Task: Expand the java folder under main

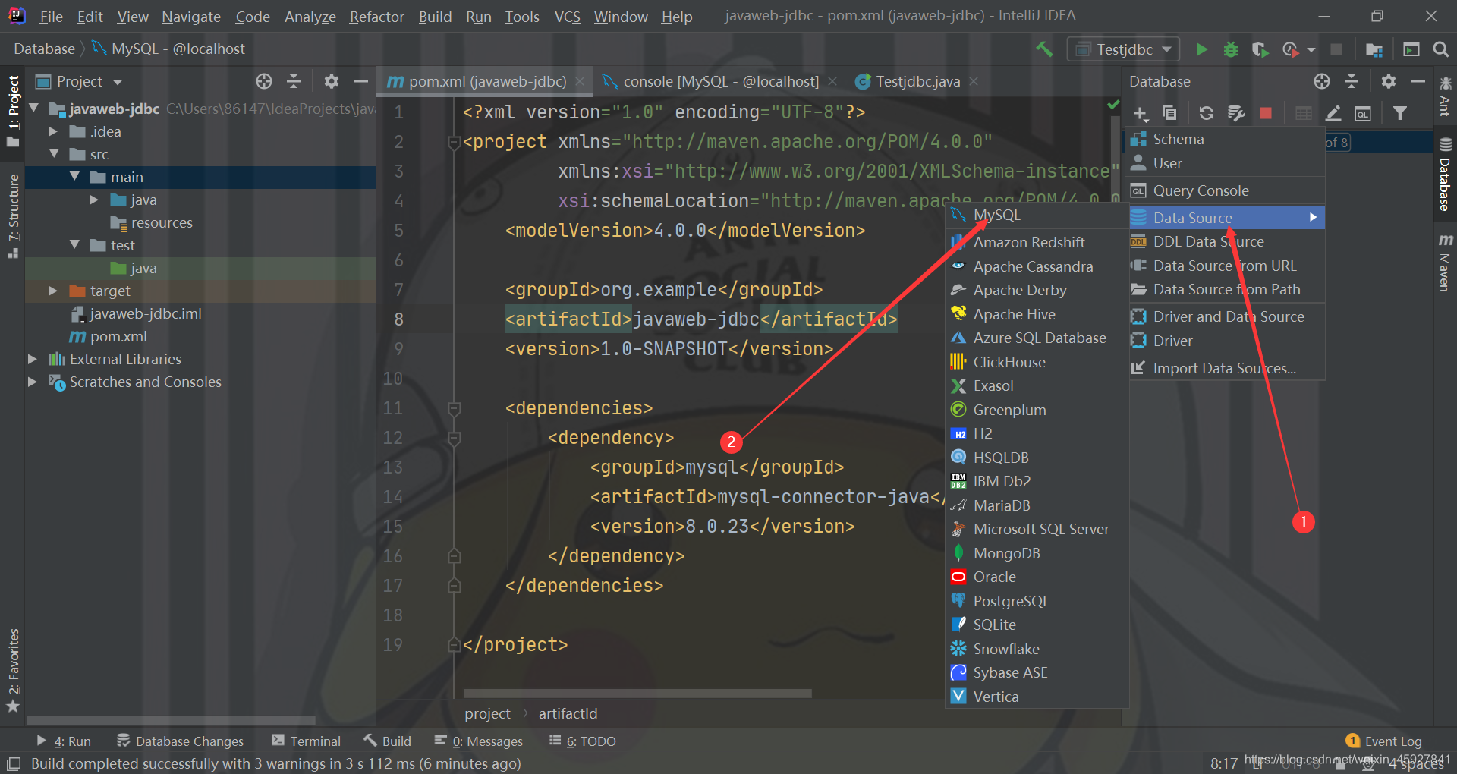Action: point(94,200)
